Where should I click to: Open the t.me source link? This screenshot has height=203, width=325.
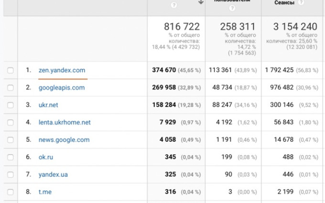point(45,192)
